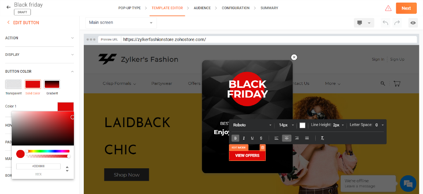This screenshot has height=194, width=423.
Task: Expand the ACTION section
Action: tap(39, 38)
